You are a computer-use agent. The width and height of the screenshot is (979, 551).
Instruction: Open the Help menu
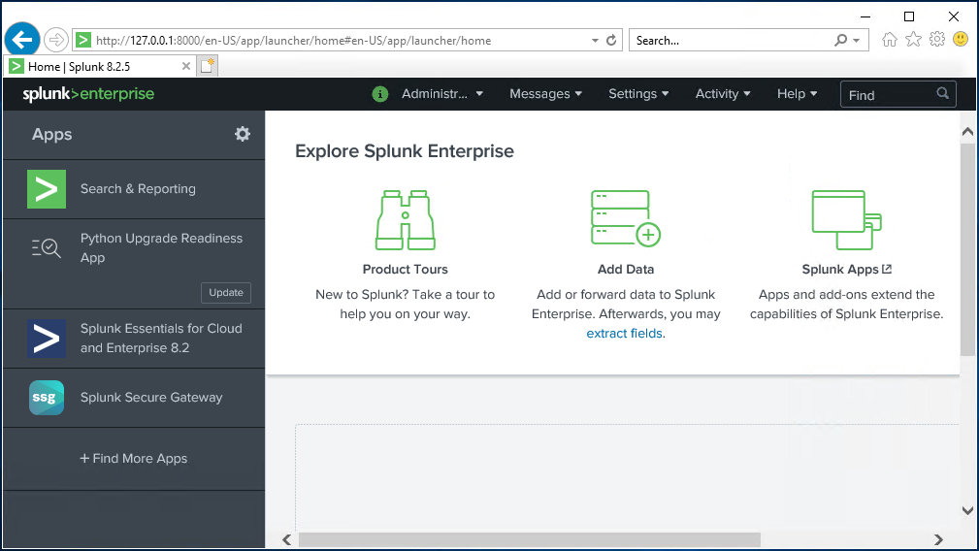click(x=798, y=93)
